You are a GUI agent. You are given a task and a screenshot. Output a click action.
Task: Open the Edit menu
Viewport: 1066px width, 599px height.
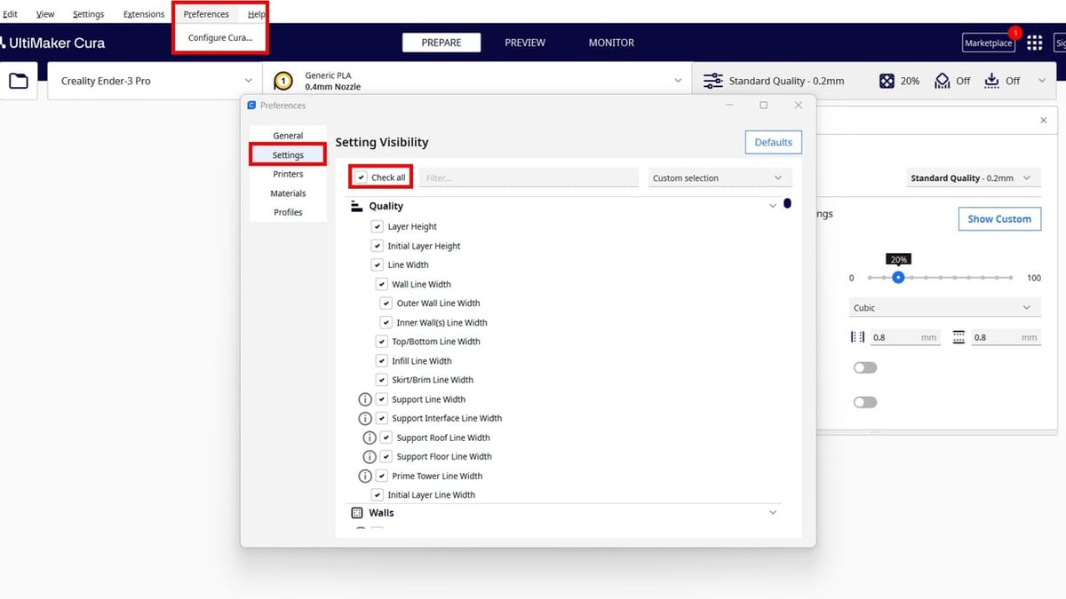coord(10,14)
